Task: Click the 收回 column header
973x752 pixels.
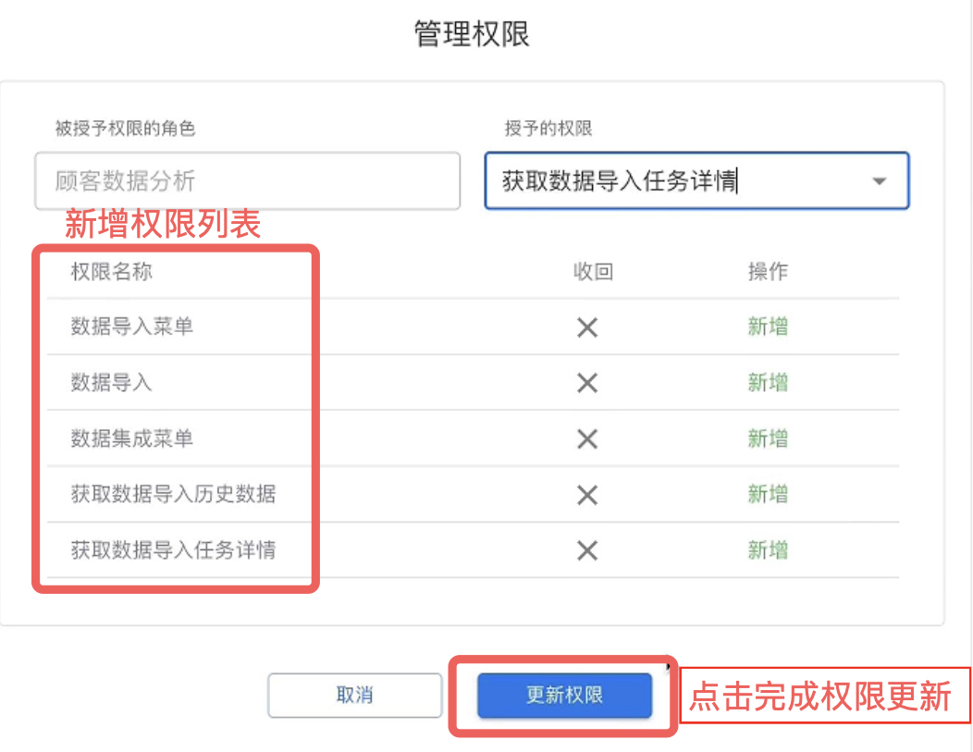Action: click(x=593, y=272)
